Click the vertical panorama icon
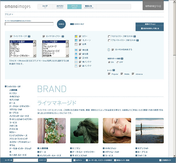Image resolution: width=176 pixels, height=163 pixels. coord(76,66)
